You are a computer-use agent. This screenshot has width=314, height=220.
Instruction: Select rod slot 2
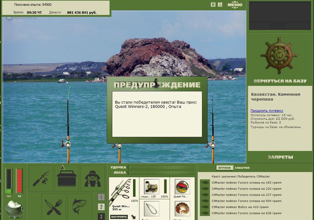101,207
